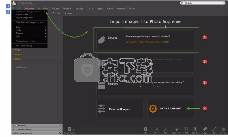Switch to the Ratings tab
The image size is (228, 137).
click(79, 8)
